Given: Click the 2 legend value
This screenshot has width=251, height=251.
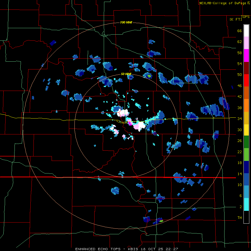Looking at the screenshot, I should point(241,207).
